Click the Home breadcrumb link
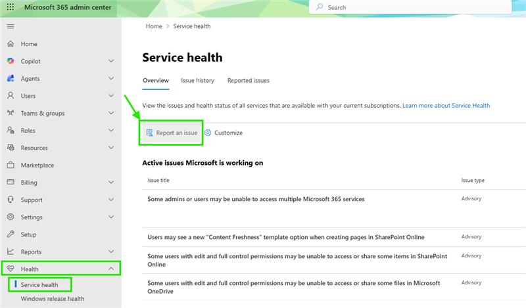This screenshot has width=526, height=308. click(154, 26)
